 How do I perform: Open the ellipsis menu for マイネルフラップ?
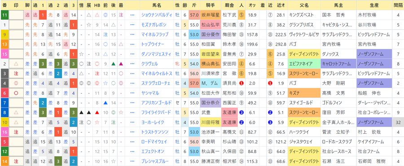pyautogui.click(x=132, y=35)
